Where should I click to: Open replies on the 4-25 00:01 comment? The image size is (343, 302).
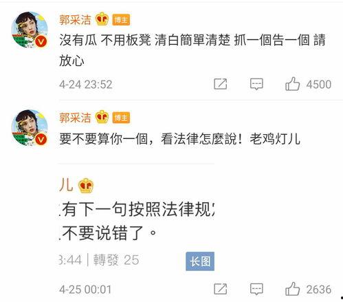(256, 289)
